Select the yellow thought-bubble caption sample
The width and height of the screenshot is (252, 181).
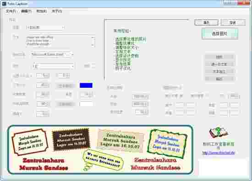[103, 160]
